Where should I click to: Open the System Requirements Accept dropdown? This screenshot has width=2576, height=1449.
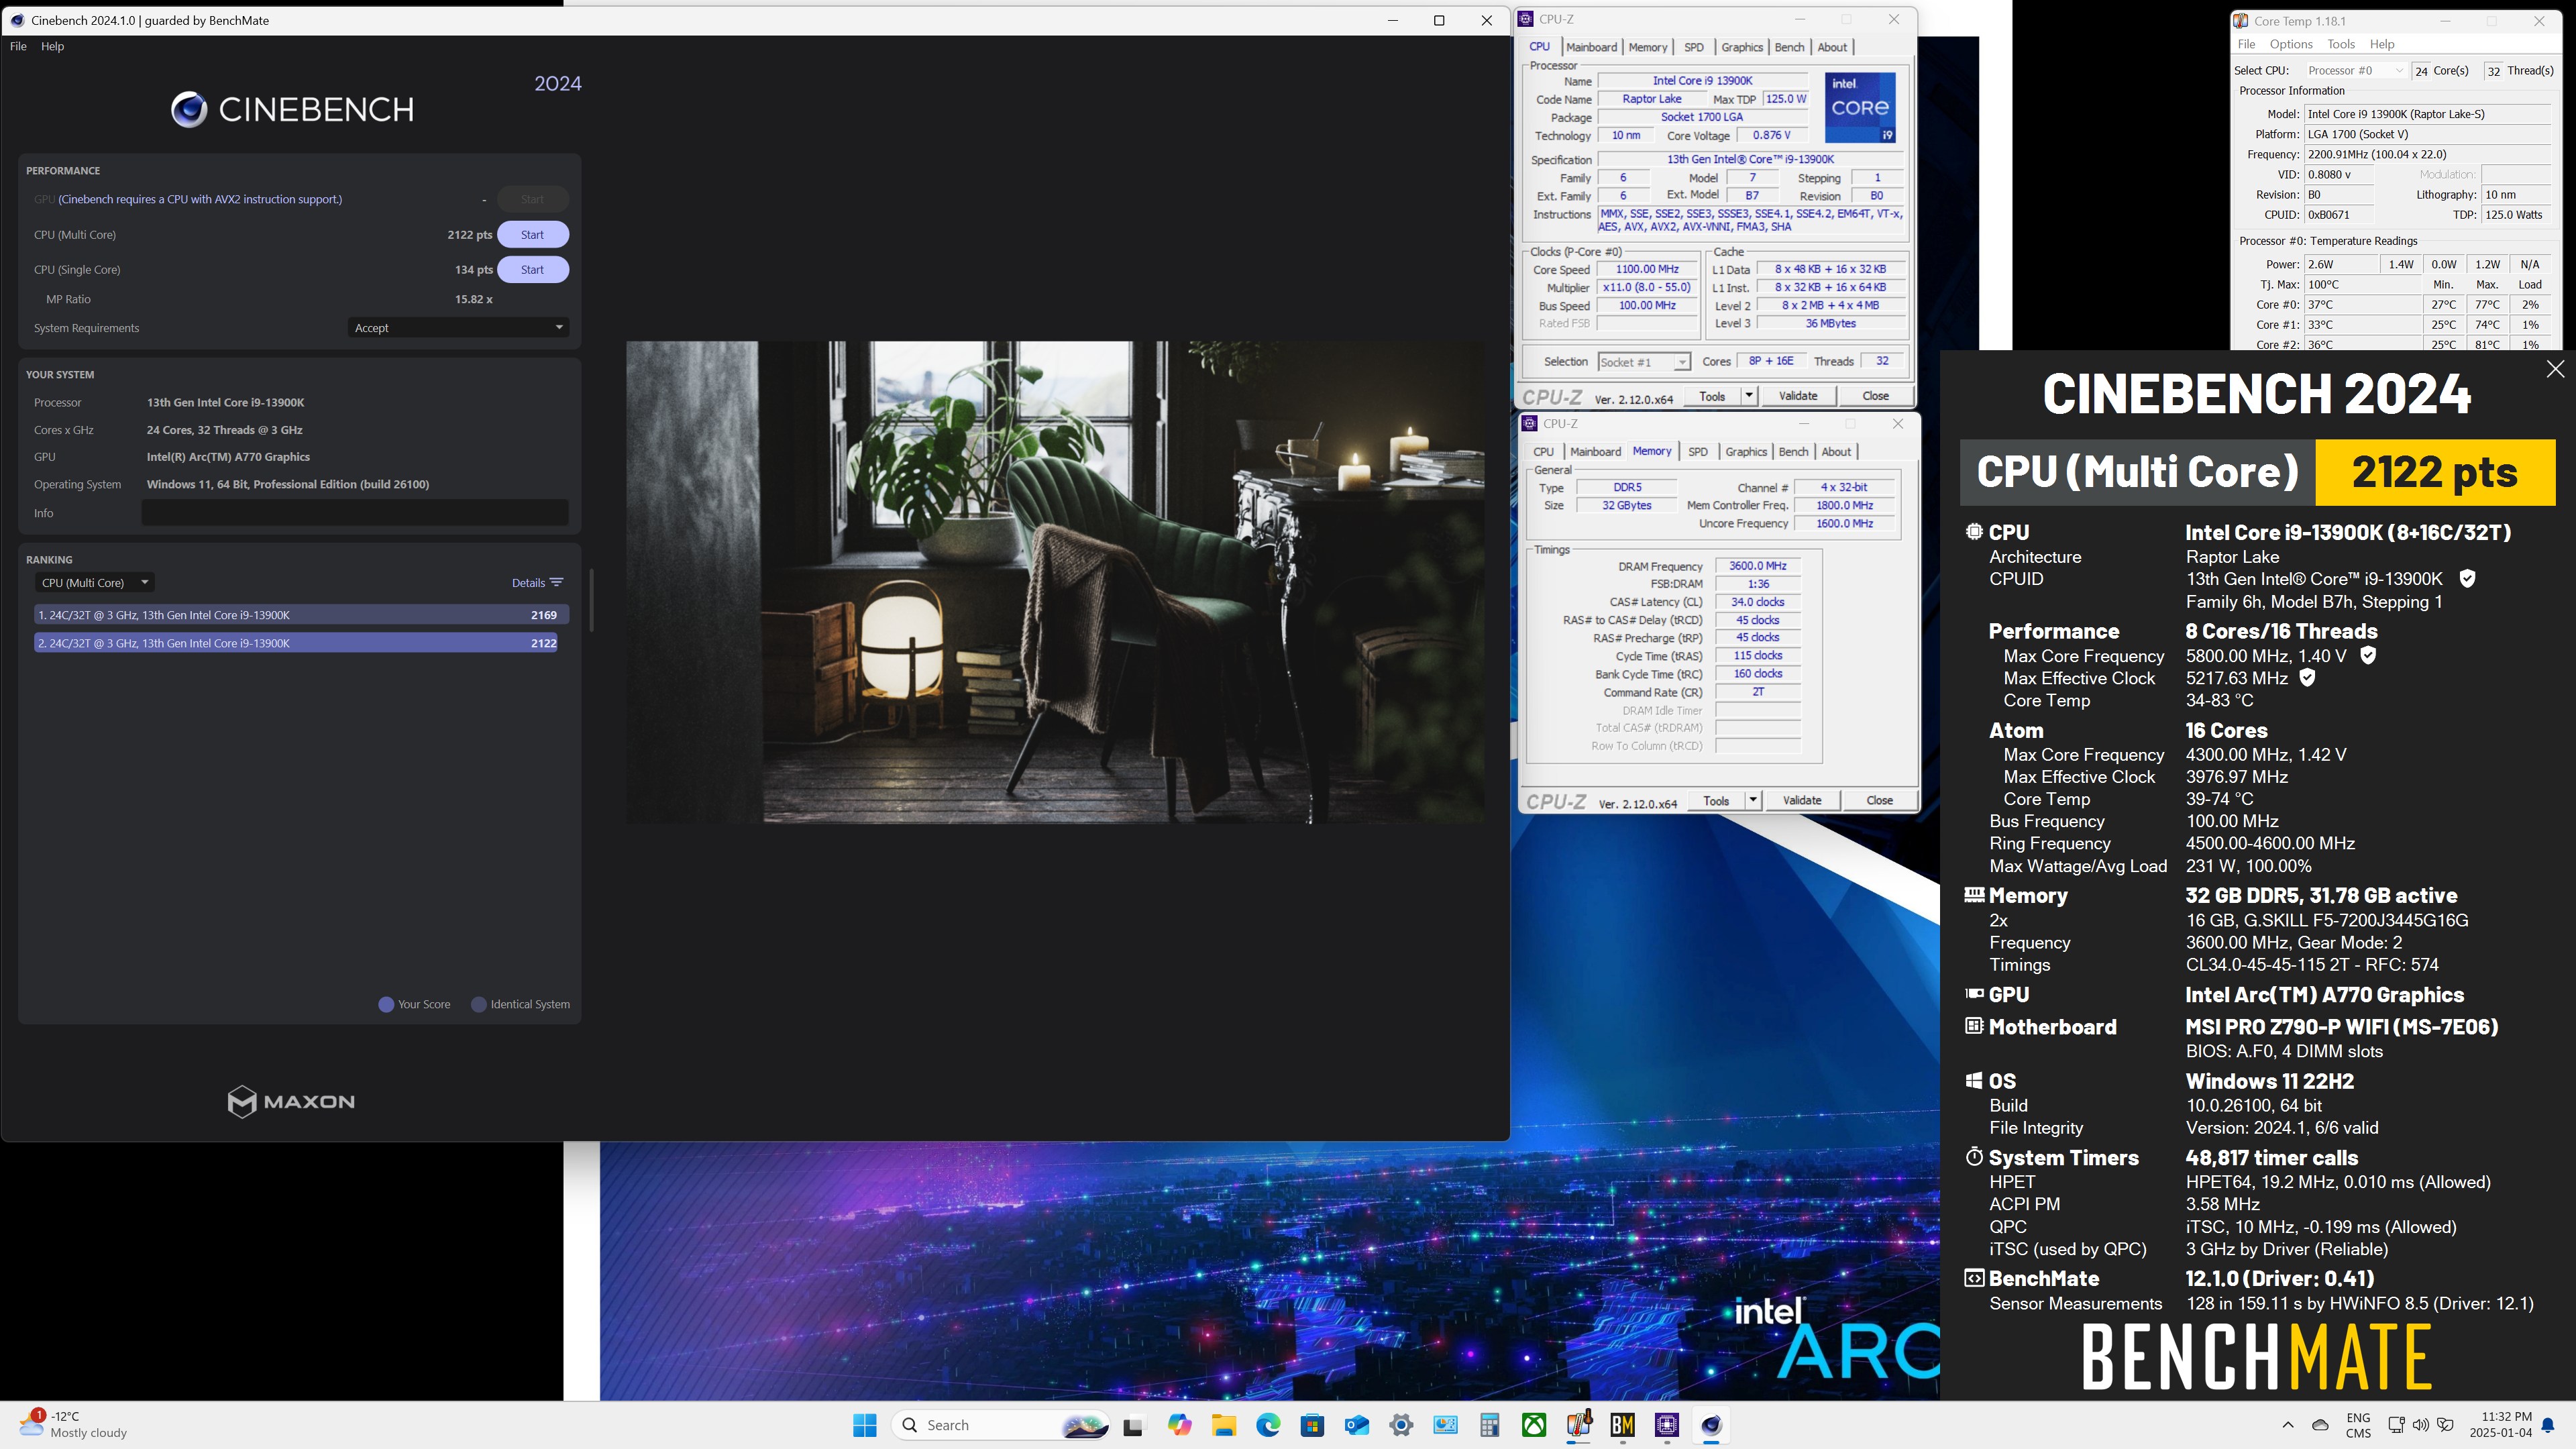coord(459,328)
